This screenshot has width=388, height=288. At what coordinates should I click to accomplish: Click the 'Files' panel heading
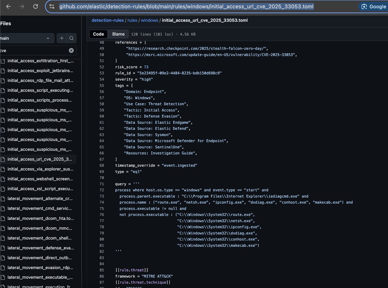tap(6, 23)
